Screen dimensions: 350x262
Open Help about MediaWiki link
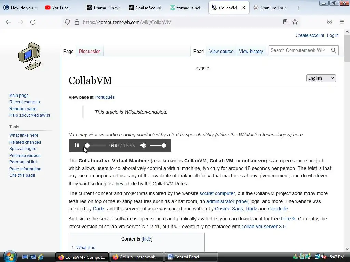tap(29, 115)
